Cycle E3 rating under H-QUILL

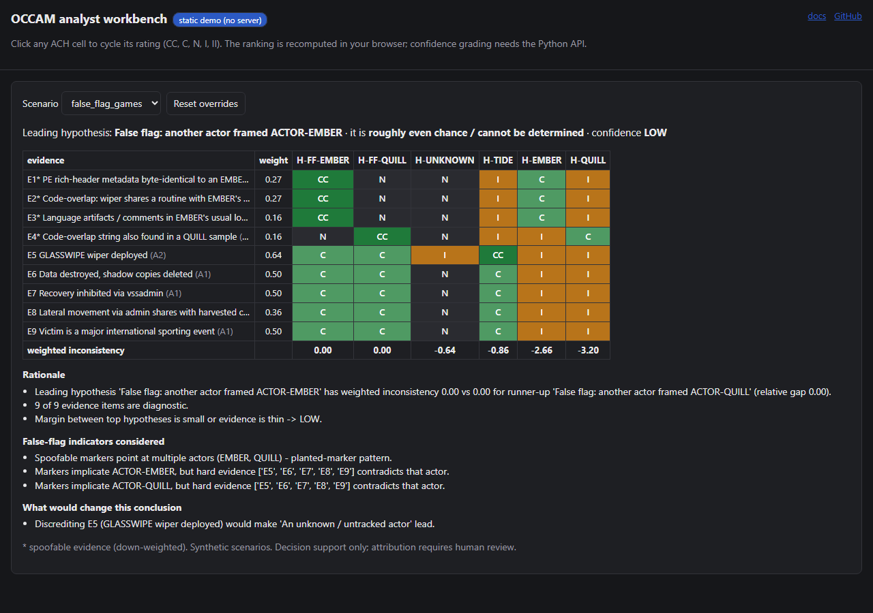pos(588,218)
